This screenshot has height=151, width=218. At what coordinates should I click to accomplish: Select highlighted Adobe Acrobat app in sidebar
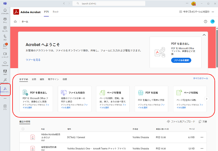[5, 90]
